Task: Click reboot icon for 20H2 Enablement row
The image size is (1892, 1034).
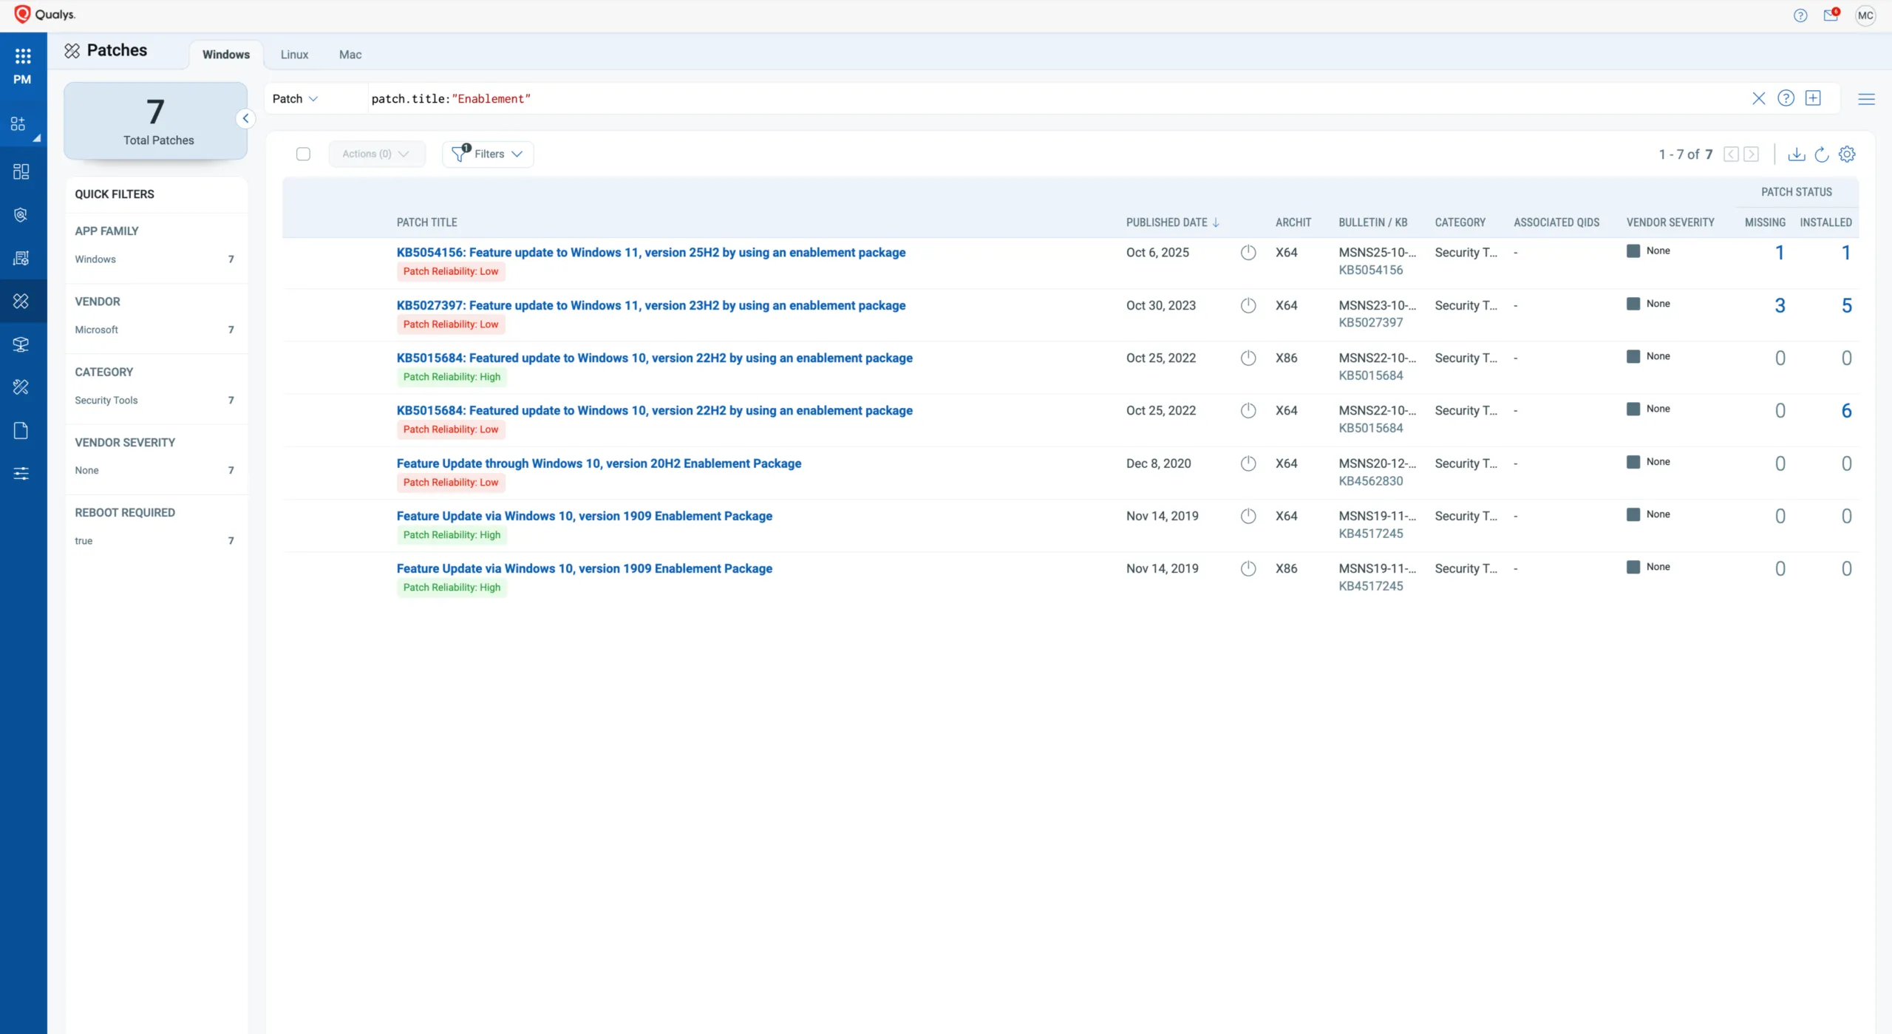Action: [1248, 463]
